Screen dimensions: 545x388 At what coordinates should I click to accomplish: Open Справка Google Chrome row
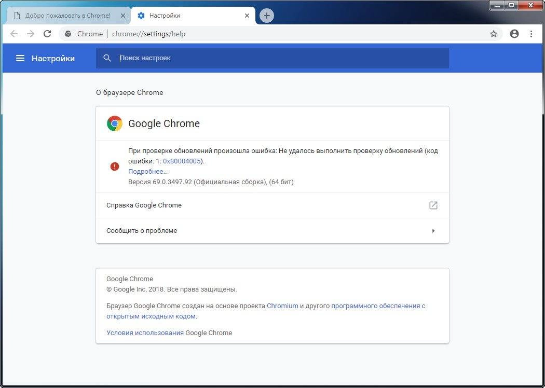[x=272, y=205]
